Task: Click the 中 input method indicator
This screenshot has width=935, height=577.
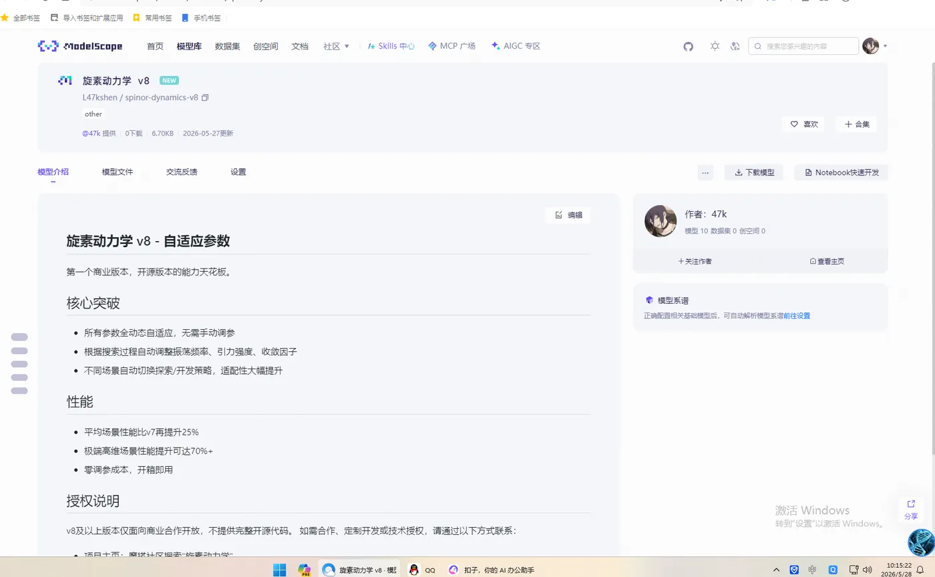Action: point(812,570)
